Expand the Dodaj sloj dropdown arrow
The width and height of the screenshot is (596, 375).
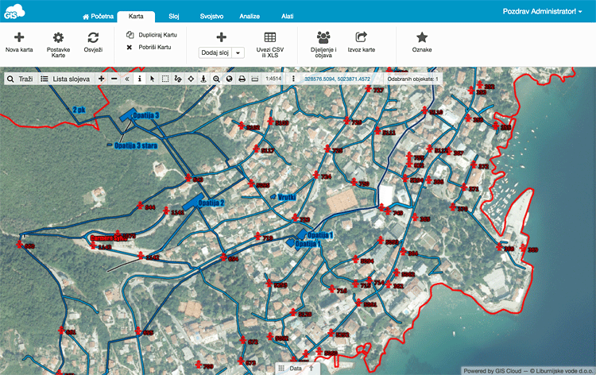[x=238, y=52]
